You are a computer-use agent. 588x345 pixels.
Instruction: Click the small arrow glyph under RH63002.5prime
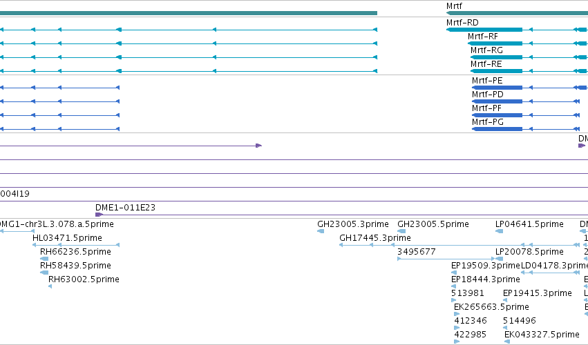[50, 286]
